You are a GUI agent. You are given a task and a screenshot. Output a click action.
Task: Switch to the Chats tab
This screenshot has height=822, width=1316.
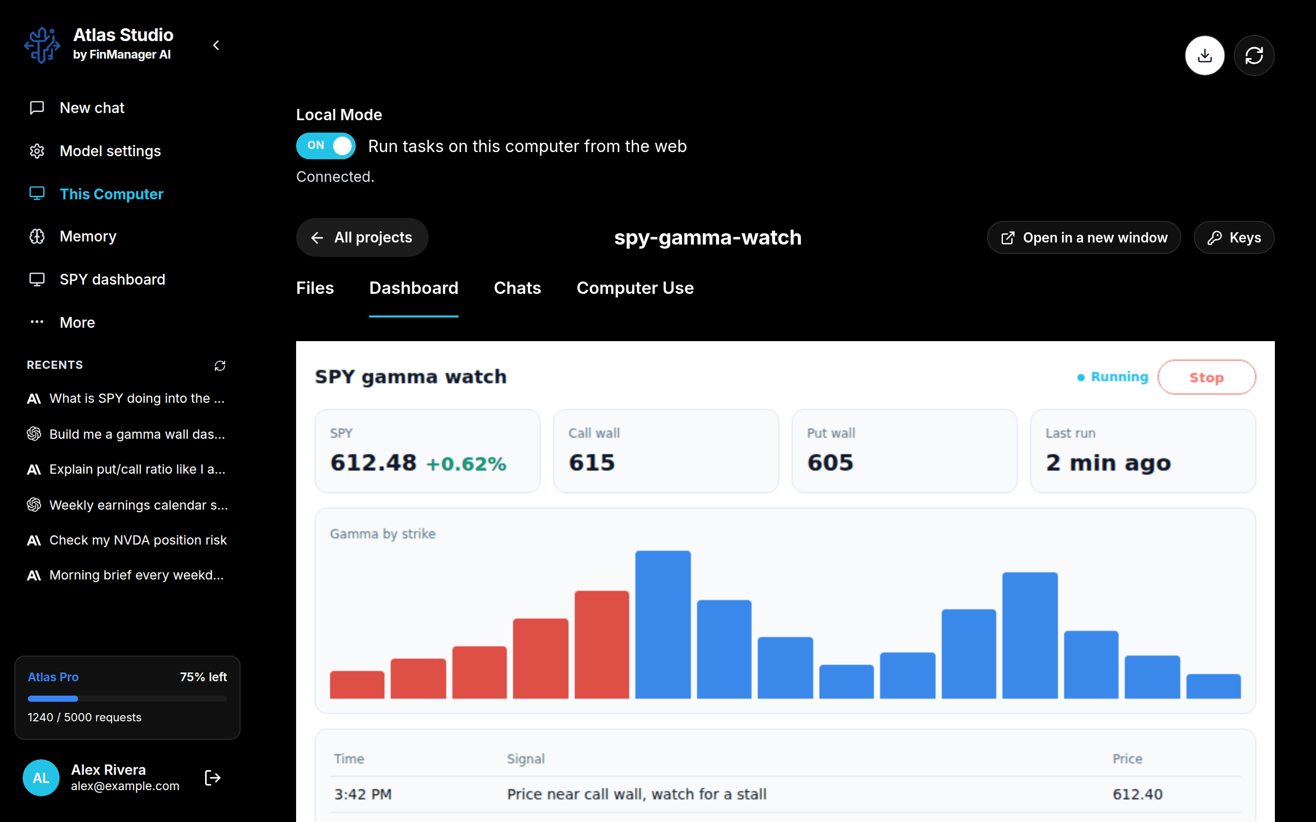tap(517, 288)
